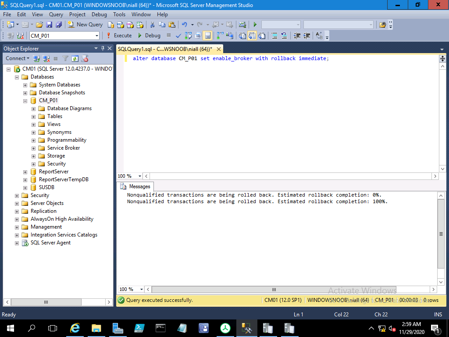The width and height of the screenshot is (449, 337).
Task: Click the Save All icon
Action: pyautogui.click(x=59, y=25)
